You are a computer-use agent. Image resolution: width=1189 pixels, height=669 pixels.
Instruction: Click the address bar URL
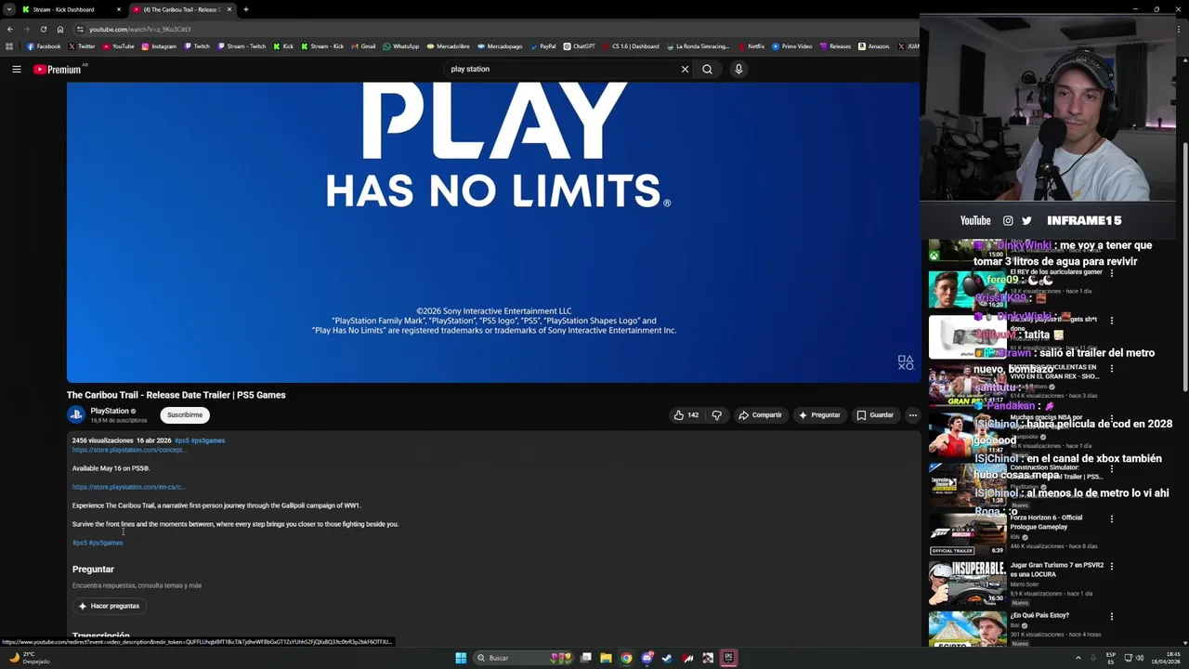point(140,29)
